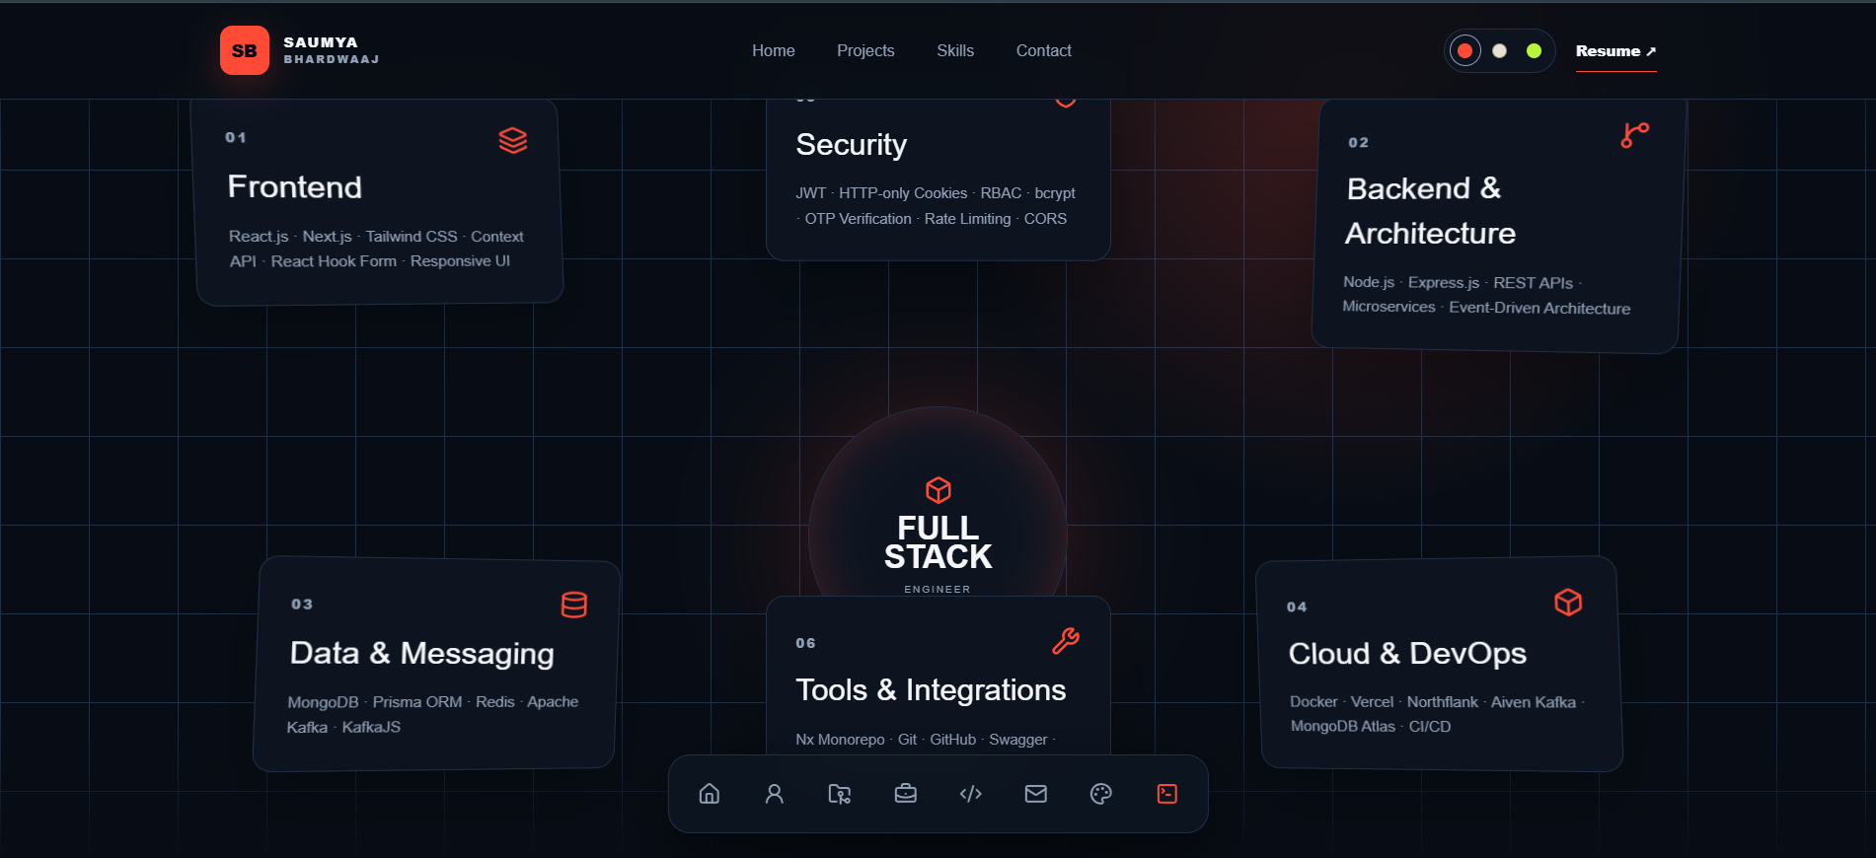Screen dimensions: 1876x858
Task: Click 'Event-Driven Architecture' text
Action: click(x=1539, y=308)
